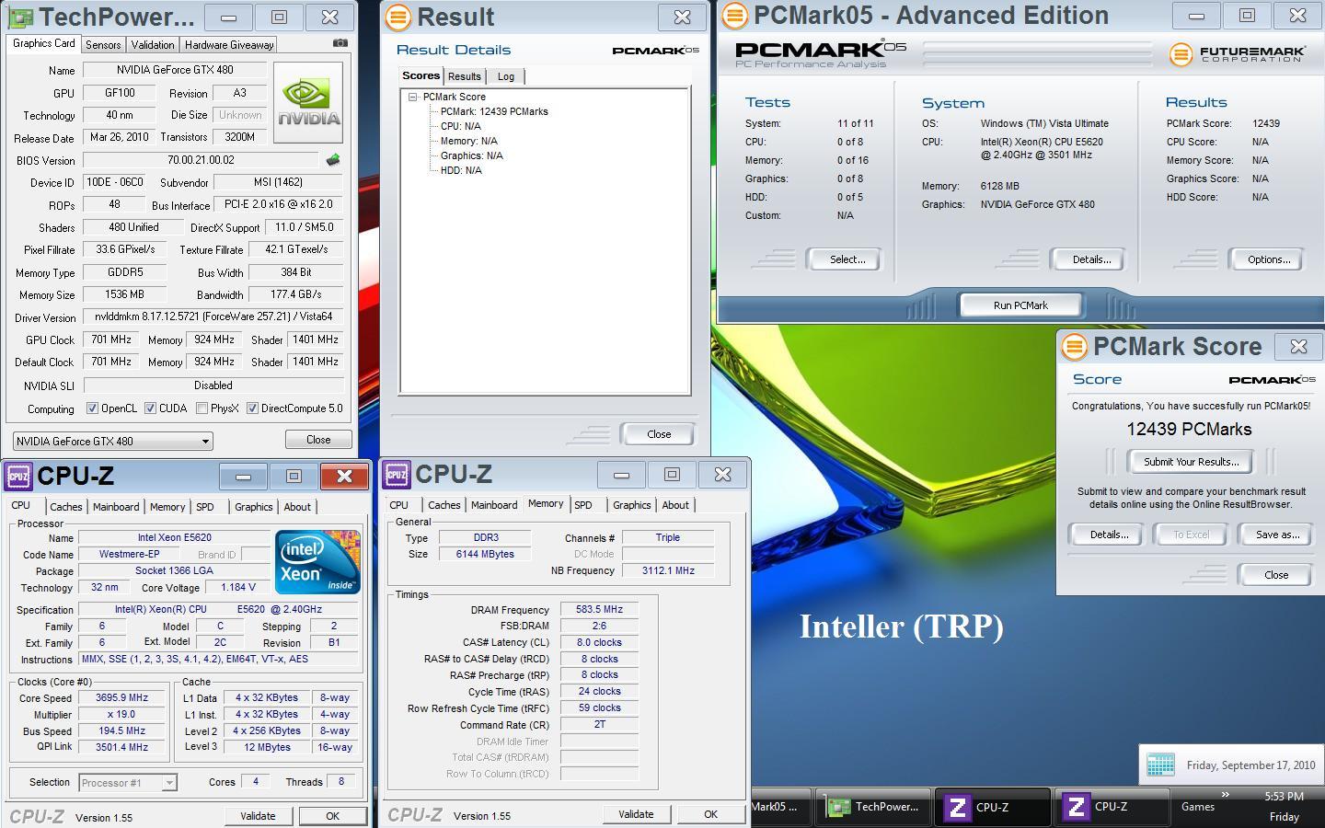Open Caches tab in left CPU-Z window
Screen dimensions: 1325x828
66,507
